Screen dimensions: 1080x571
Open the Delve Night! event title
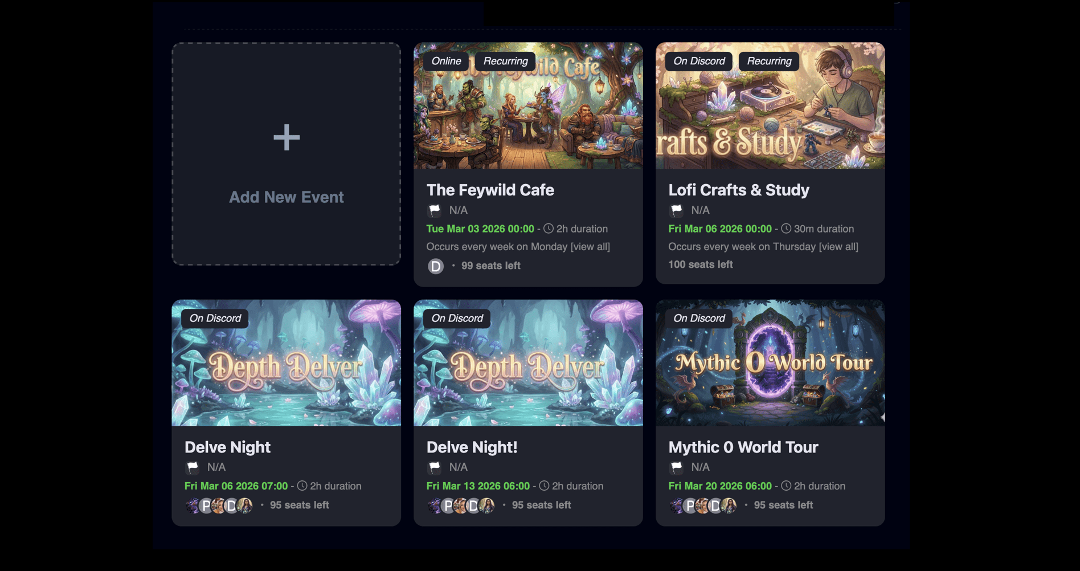472,447
